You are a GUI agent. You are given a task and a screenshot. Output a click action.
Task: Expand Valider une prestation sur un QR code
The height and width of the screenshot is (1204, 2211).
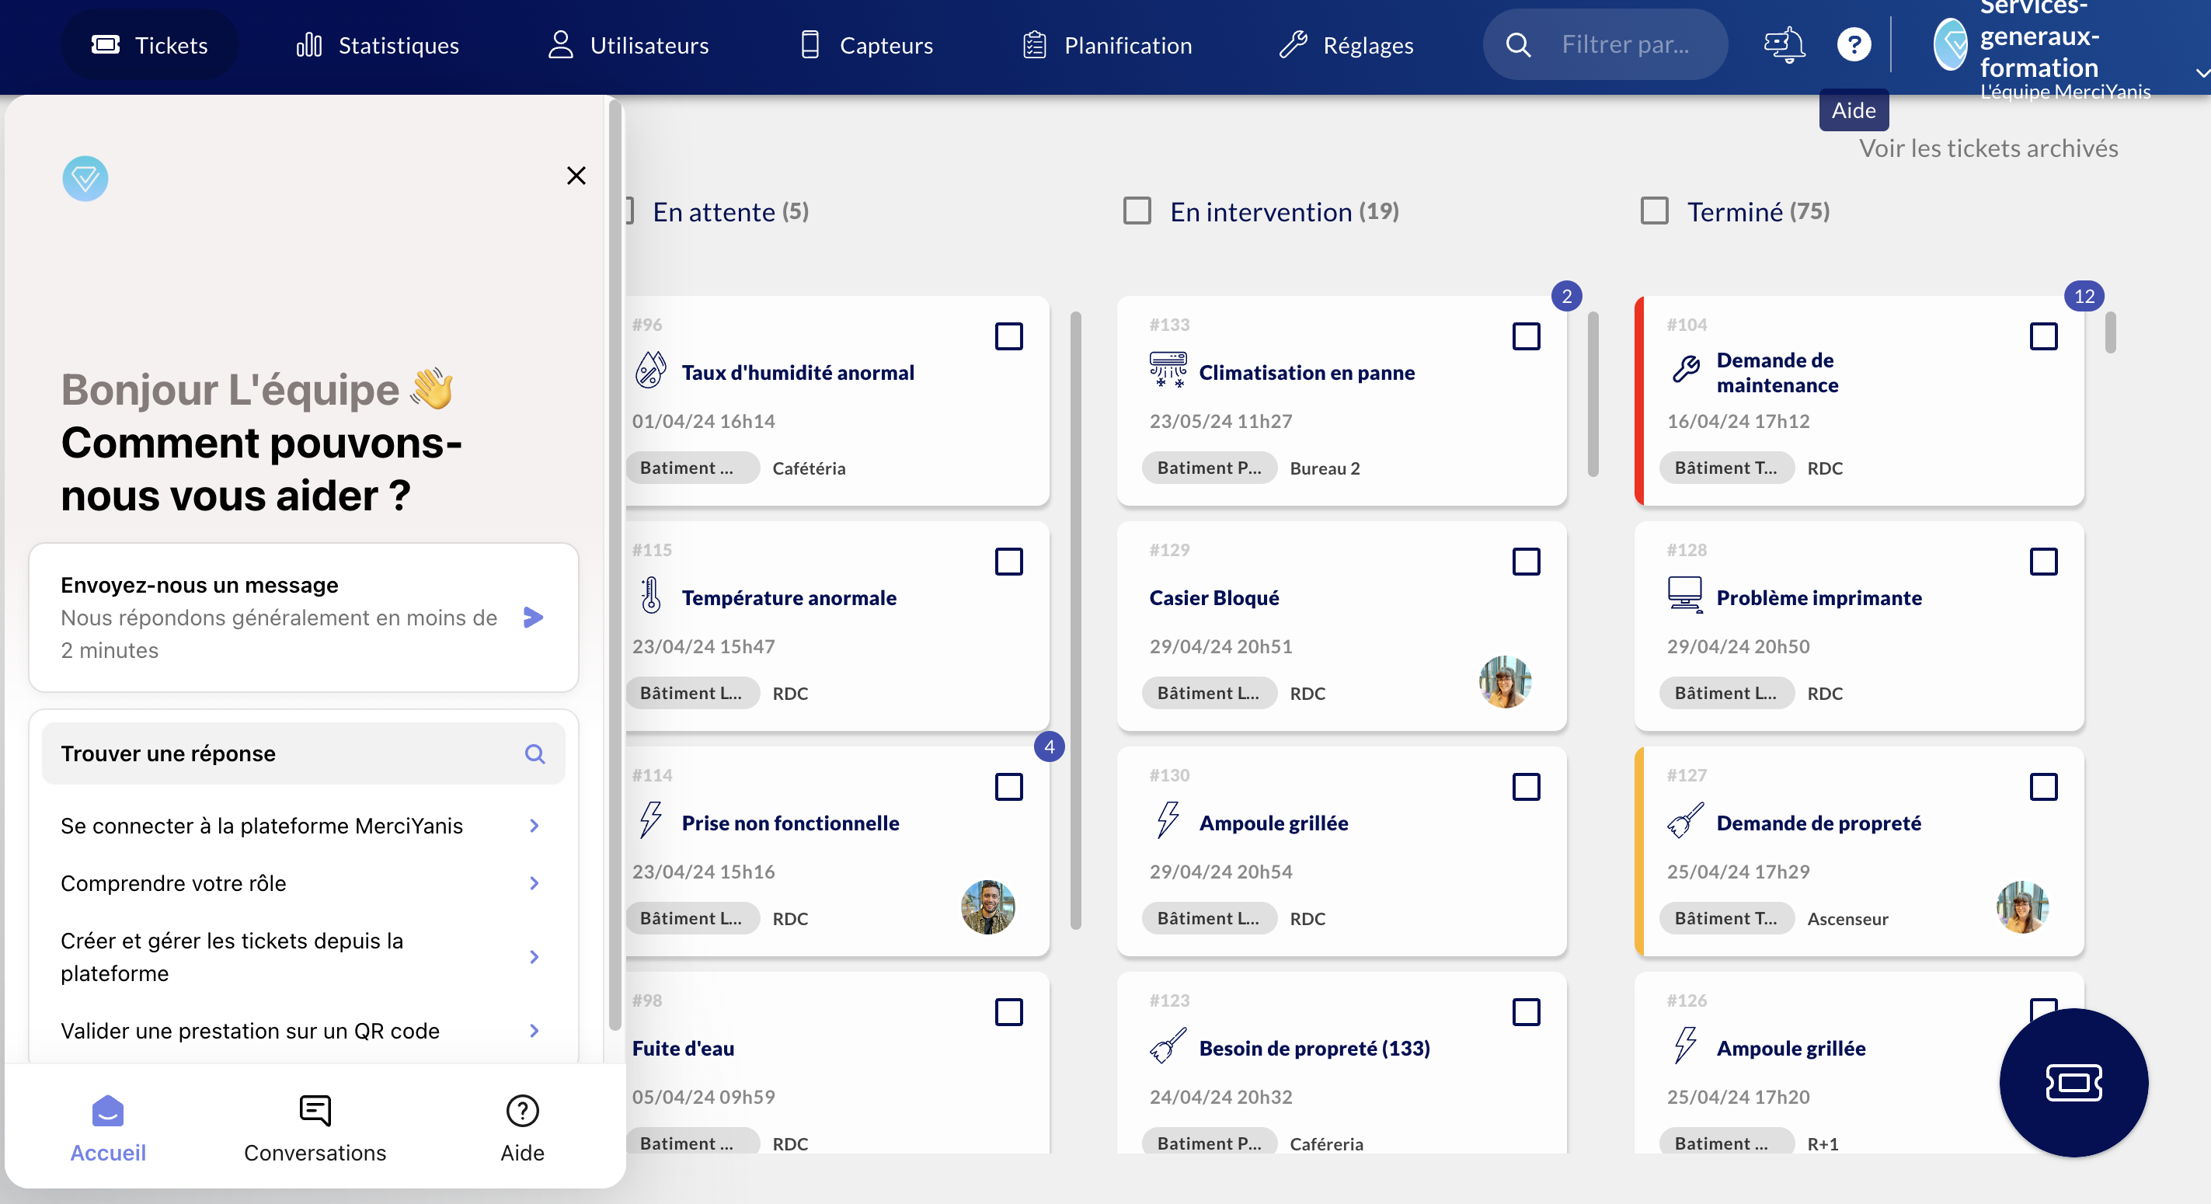tap(534, 1031)
